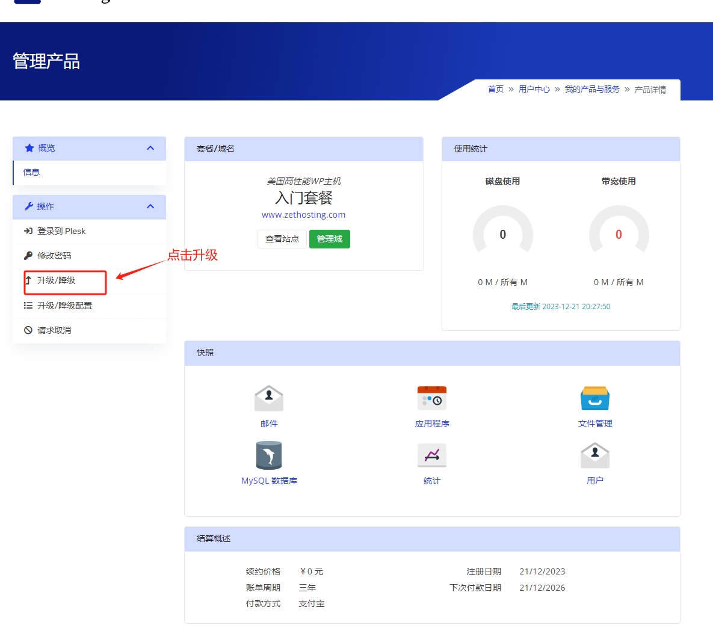The width and height of the screenshot is (713, 637).
Task: Click the 用户 text link
Action: tap(595, 481)
